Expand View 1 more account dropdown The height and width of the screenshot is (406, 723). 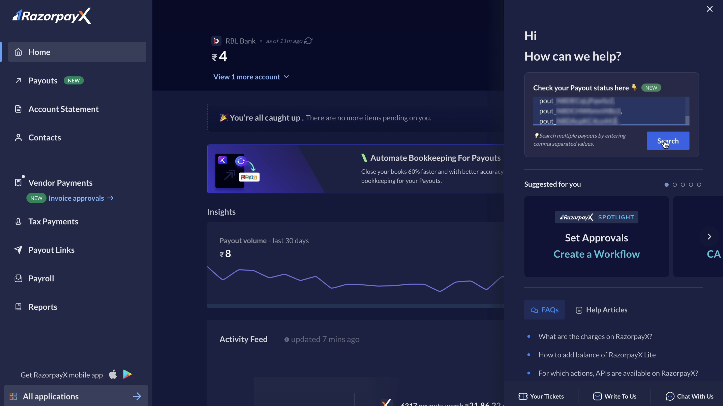click(250, 76)
